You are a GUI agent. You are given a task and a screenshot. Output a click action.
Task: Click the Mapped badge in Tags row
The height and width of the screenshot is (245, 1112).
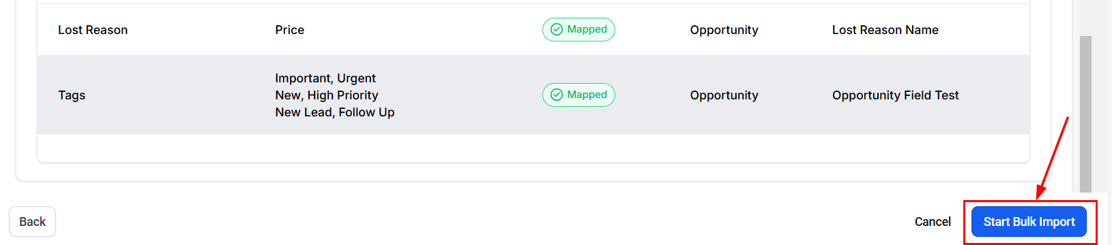click(579, 95)
